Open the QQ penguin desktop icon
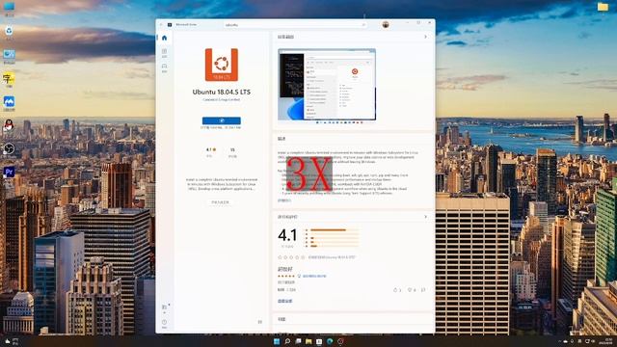The image size is (617, 347). tap(9, 126)
